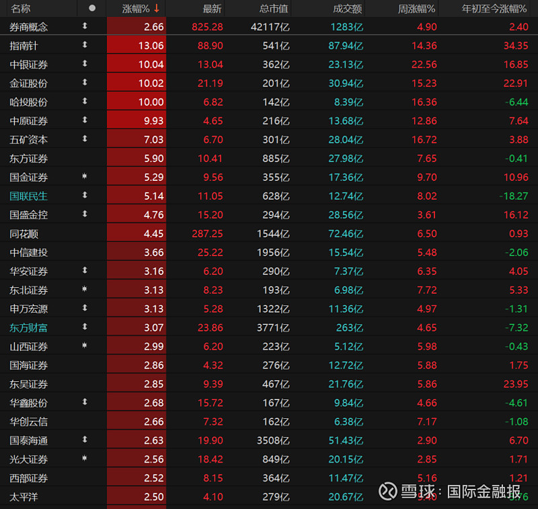Click the arrow marker beside 中银证券
The width and height of the screenshot is (538, 509).
pyautogui.click(x=85, y=63)
